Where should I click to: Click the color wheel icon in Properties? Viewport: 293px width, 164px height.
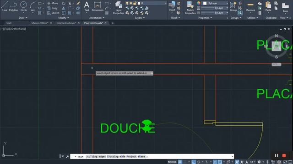click(199, 3)
